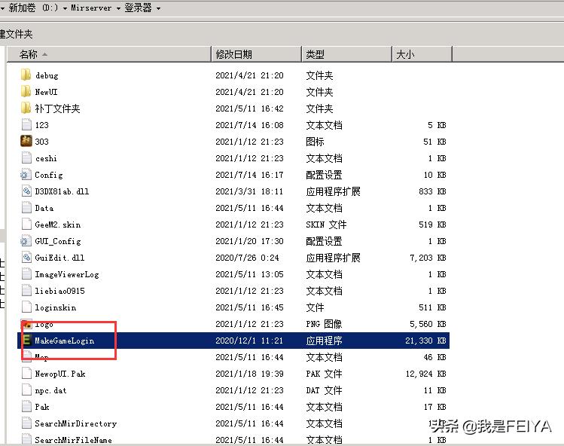Click 登录器 in the address path
The height and width of the screenshot is (446, 564).
[x=138, y=8]
